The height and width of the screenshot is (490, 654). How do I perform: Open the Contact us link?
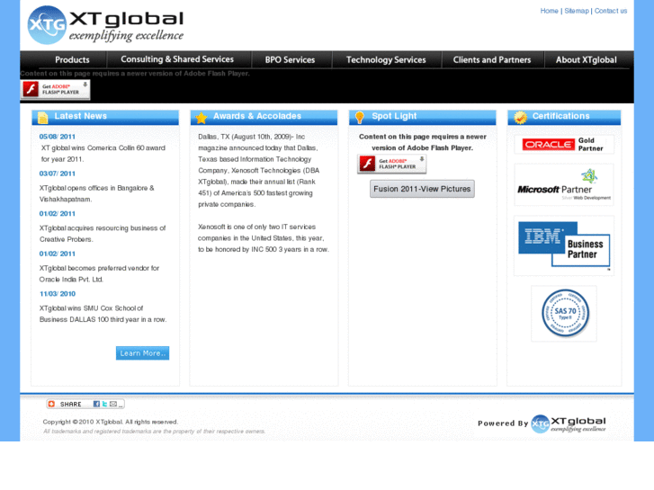pos(611,11)
